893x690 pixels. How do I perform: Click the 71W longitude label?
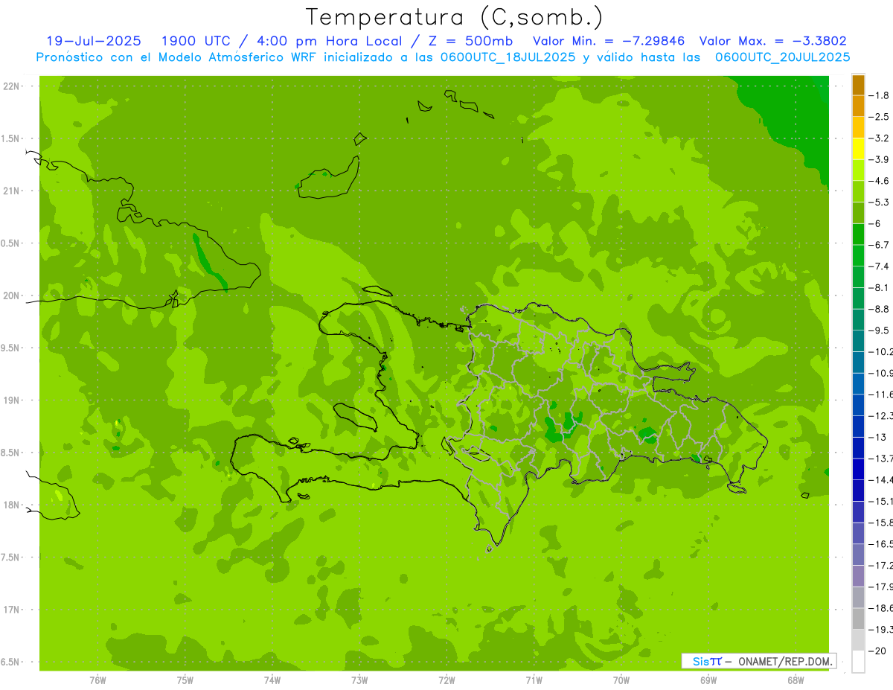[x=534, y=680]
